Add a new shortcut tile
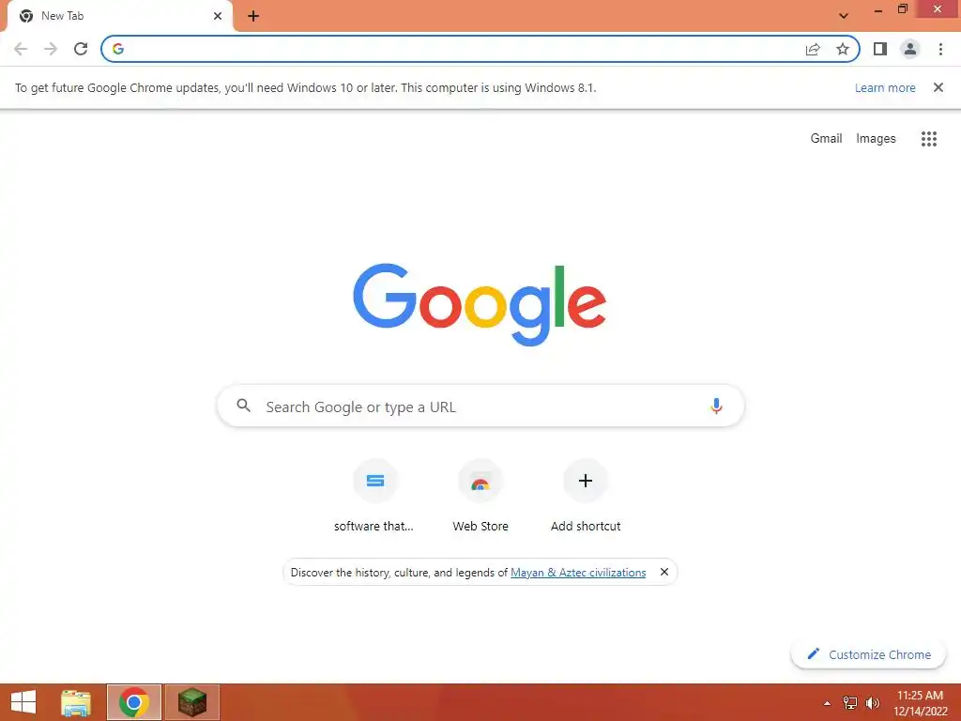Screen dimensions: 961x721 (586, 497)
